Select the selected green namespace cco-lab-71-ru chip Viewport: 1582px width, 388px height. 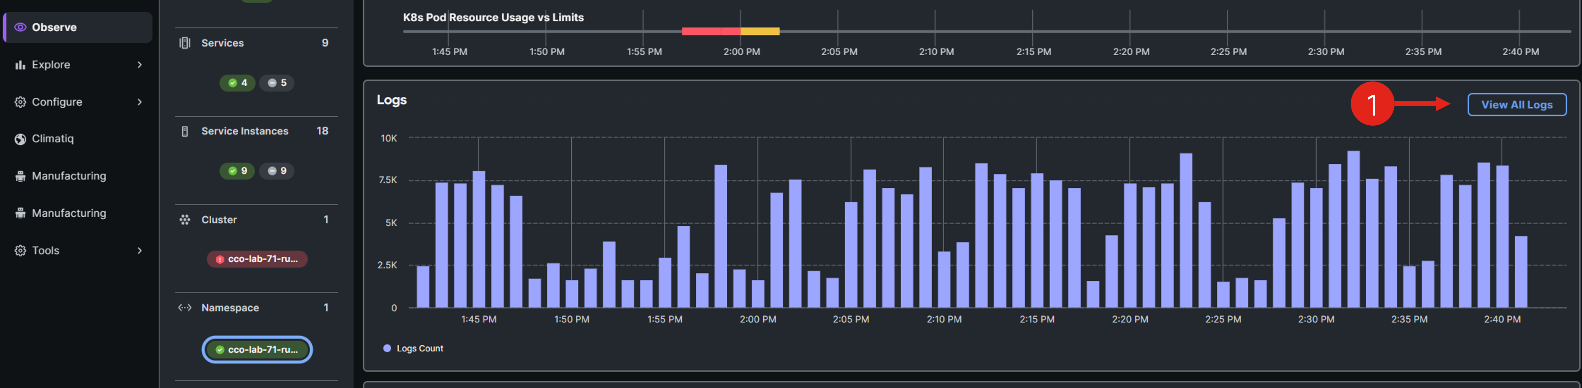(257, 349)
